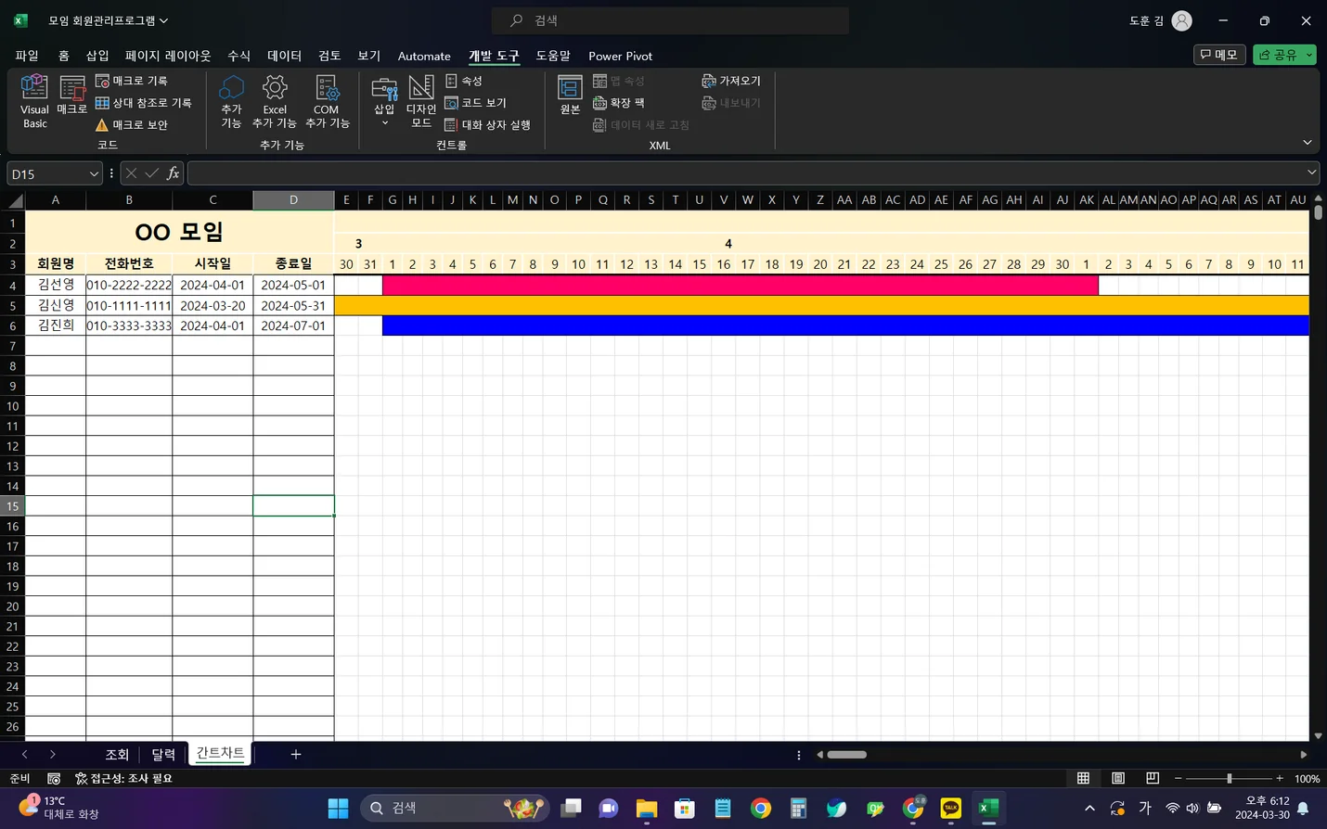Screen dimensions: 1327x829
Task: Open the Automate tab
Action: 424,56
